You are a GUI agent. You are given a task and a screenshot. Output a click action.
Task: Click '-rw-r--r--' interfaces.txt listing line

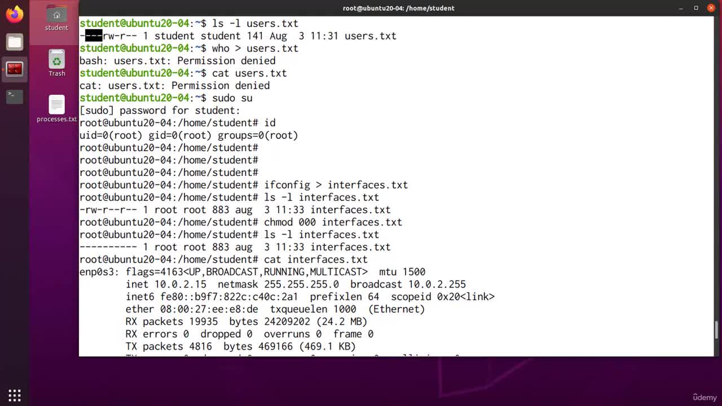click(x=235, y=209)
